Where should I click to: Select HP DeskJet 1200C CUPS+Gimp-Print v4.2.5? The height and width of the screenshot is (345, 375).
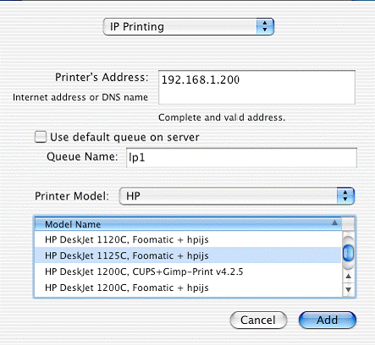[x=188, y=271]
